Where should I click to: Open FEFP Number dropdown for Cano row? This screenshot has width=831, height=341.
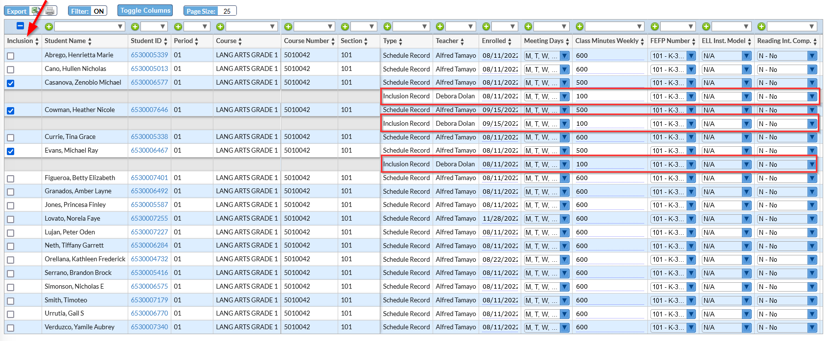click(691, 69)
